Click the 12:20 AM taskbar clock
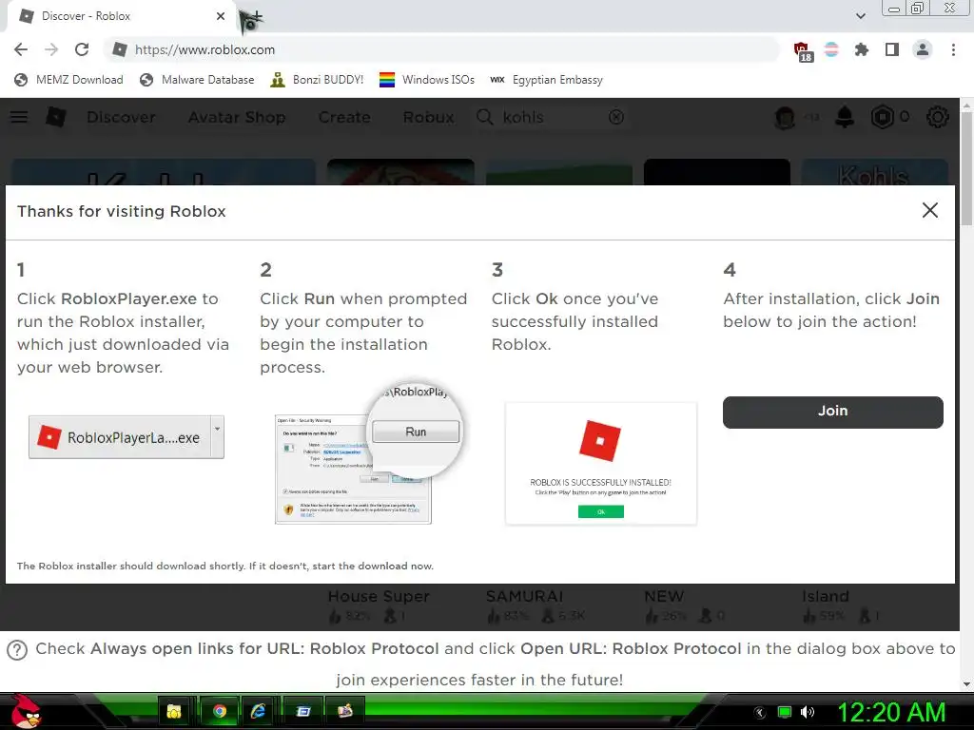Image resolution: width=974 pixels, height=730 pixels. pos(891,712)
